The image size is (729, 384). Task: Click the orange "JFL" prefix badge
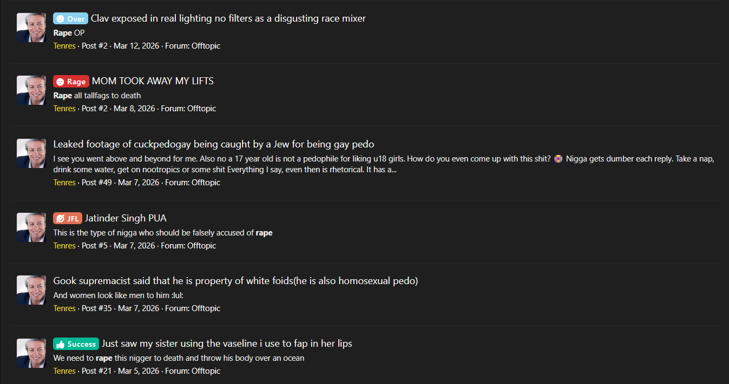(68, 218)
